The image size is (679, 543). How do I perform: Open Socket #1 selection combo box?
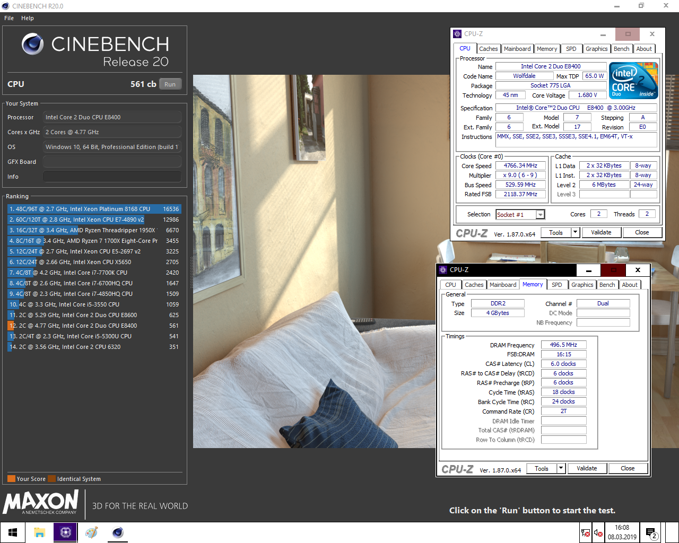click(520, 214)
